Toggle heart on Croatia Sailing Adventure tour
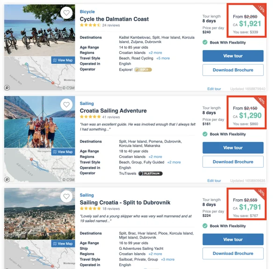275x269 pixels. click(66, 105)
